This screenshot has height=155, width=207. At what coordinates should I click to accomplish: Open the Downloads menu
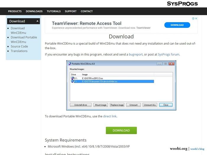(34, 11)
